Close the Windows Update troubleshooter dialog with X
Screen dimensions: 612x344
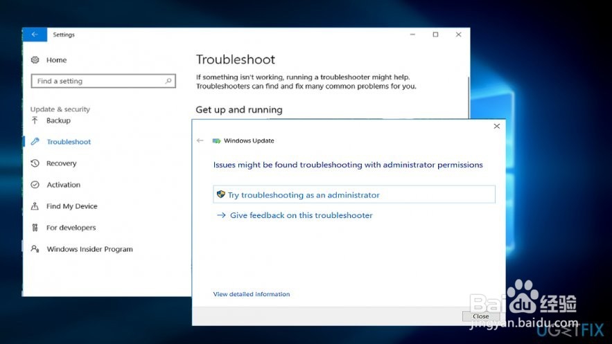pyautogui.click(x=496, y=126)
